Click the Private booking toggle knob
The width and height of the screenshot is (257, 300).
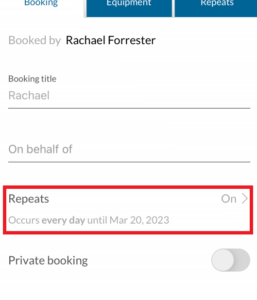[x=223, y=260]
